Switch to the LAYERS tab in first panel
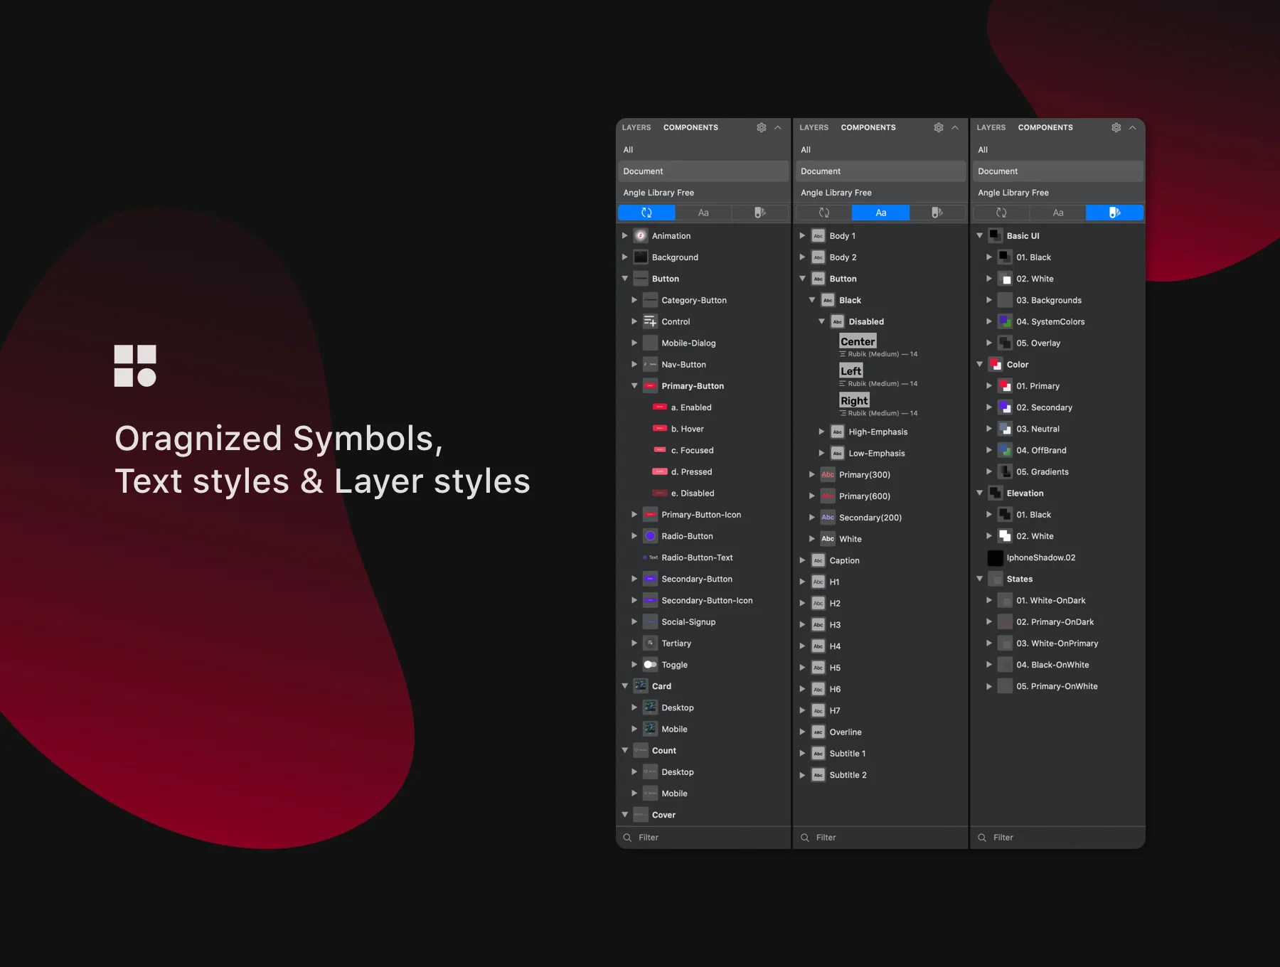The image size is (1280, 967). pos(636,127)
